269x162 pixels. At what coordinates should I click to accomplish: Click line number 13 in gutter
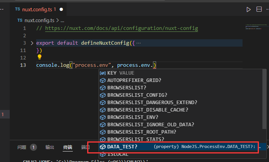[x=23, y=65]
